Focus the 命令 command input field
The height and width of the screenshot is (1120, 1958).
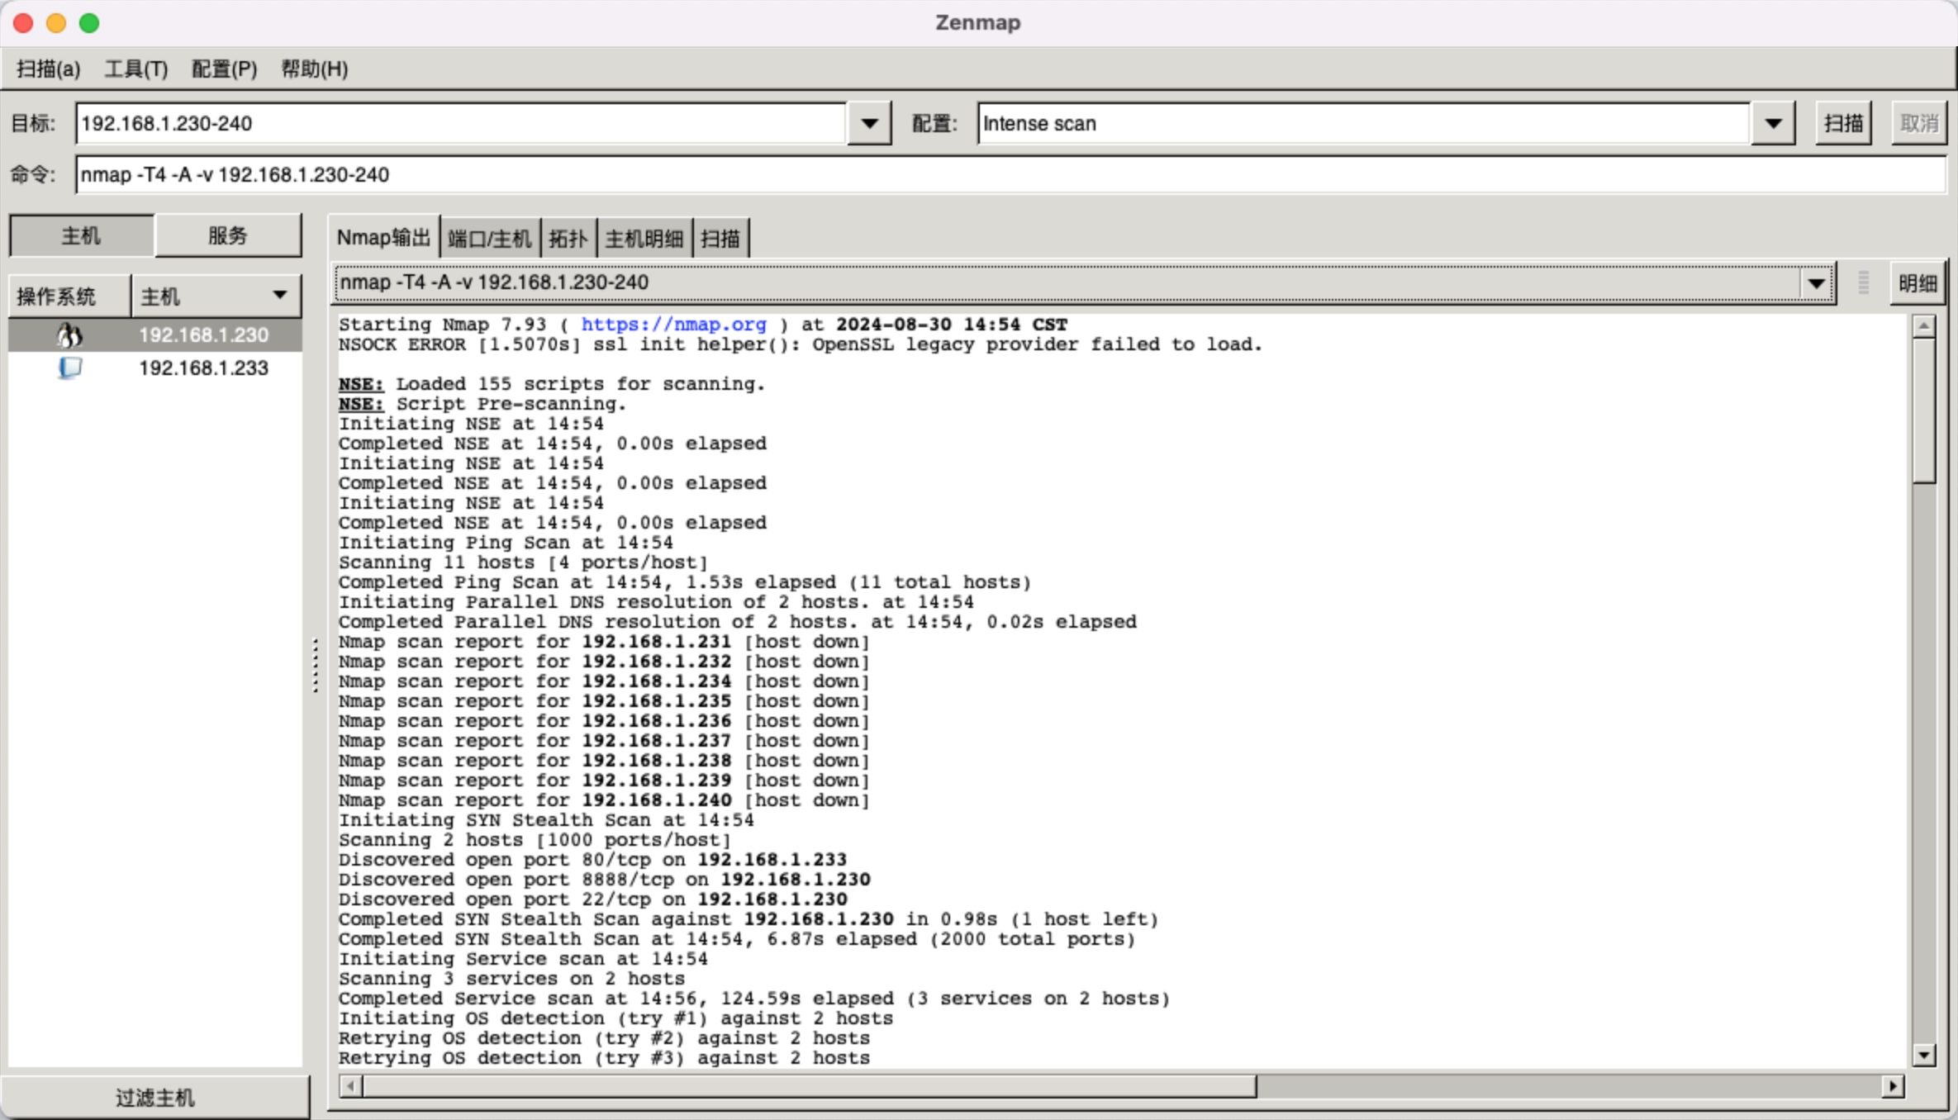tap(1010, 175)
